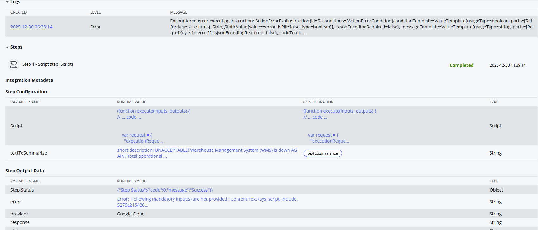Screen dimensions: 538x230
Task: Open the error output runtime value message
Action: tap(207, 202)
